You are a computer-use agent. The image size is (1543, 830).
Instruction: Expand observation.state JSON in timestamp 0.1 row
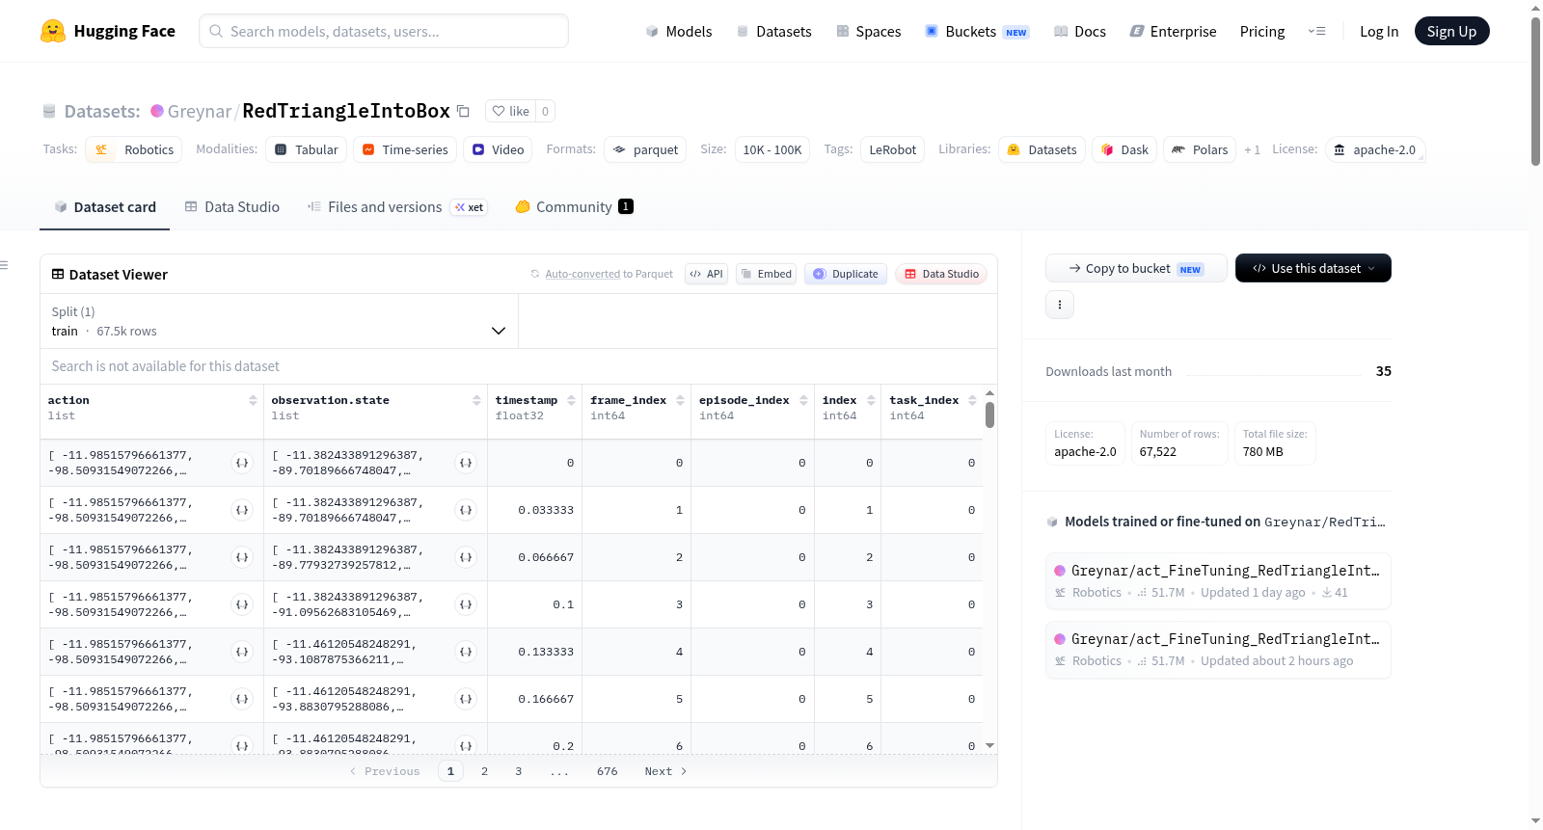click(x=466, y=604)
